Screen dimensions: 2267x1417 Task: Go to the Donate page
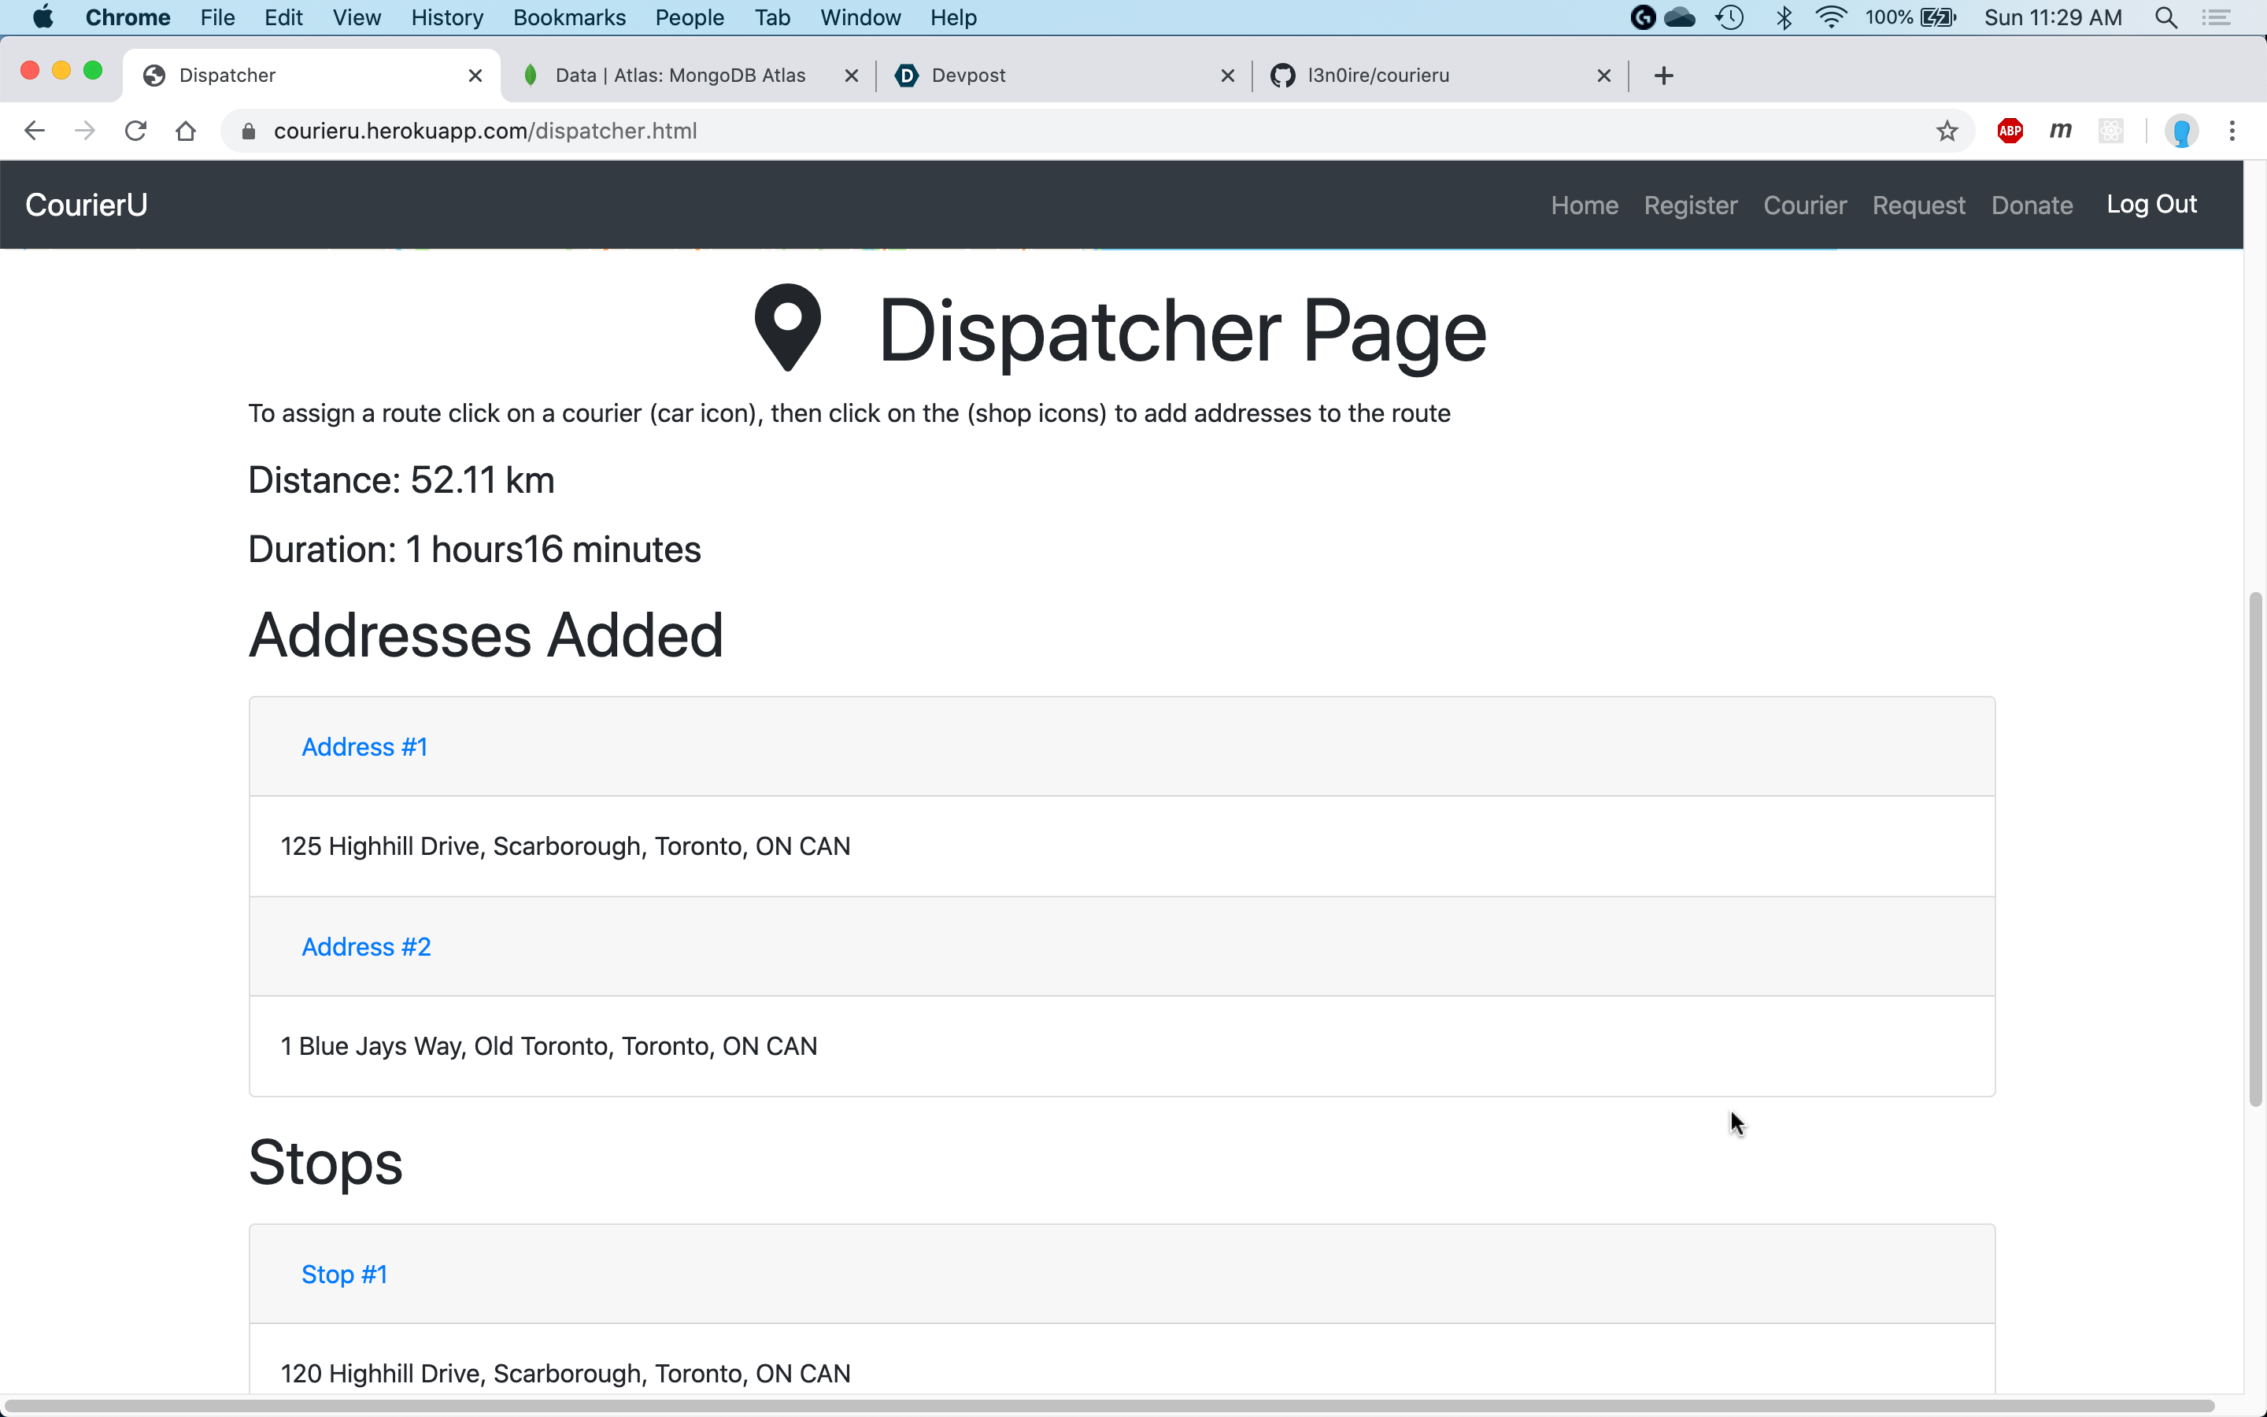click(x=2031, y=205)
